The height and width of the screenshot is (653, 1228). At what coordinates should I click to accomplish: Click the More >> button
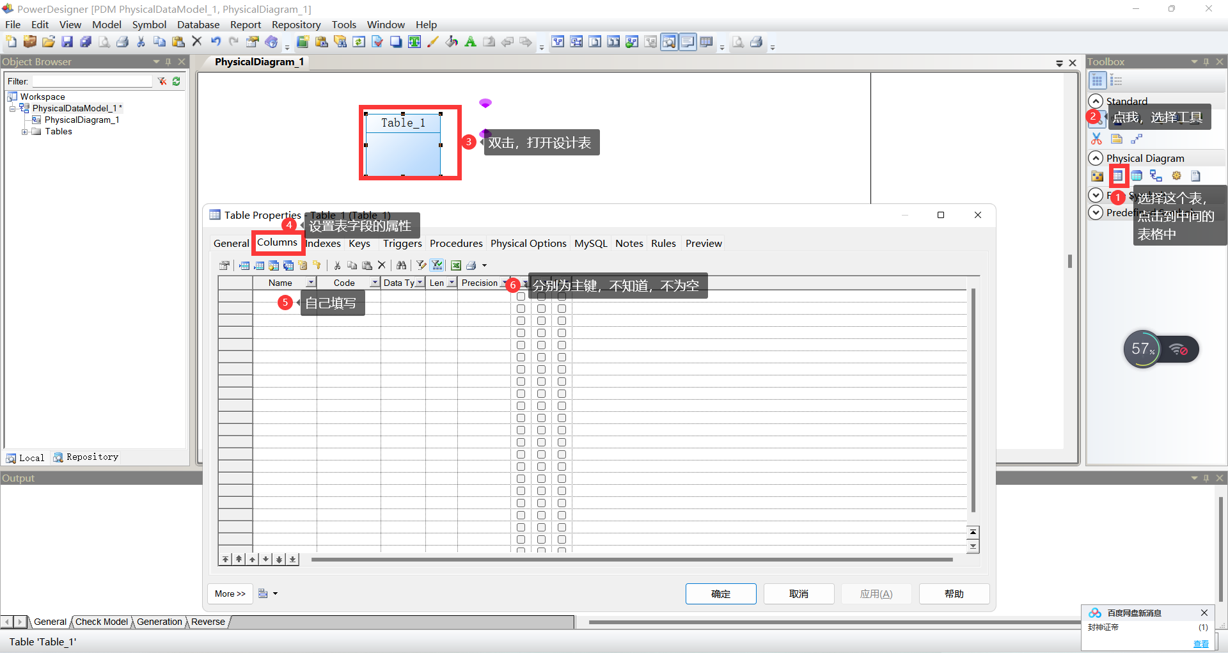[x=230, y=594]
